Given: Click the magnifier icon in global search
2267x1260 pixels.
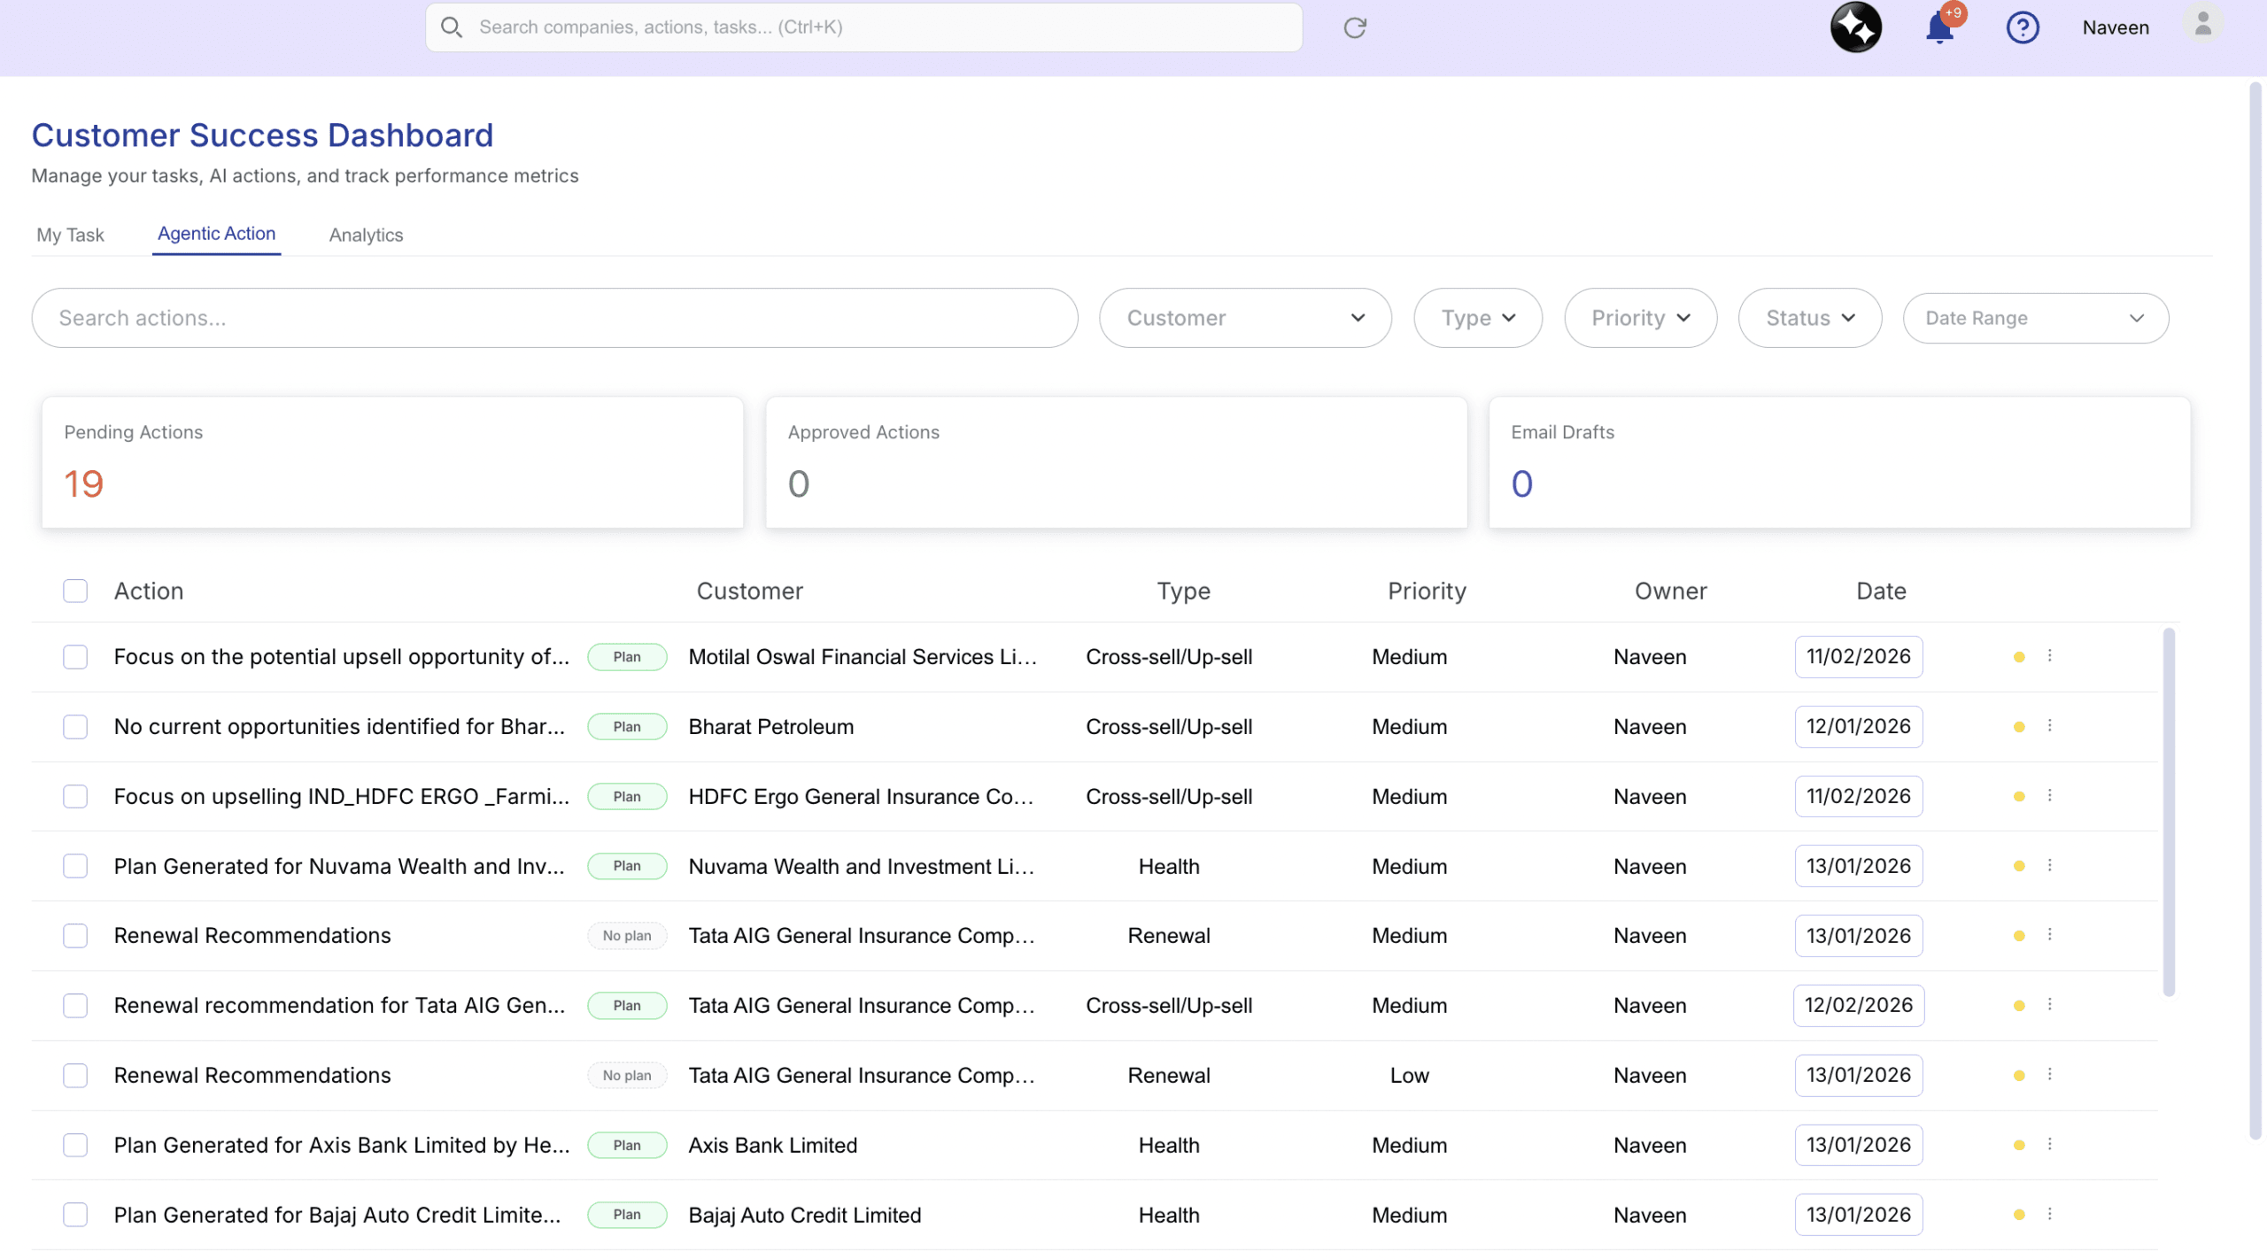Looking at the screenshot, I should [452, 27].
